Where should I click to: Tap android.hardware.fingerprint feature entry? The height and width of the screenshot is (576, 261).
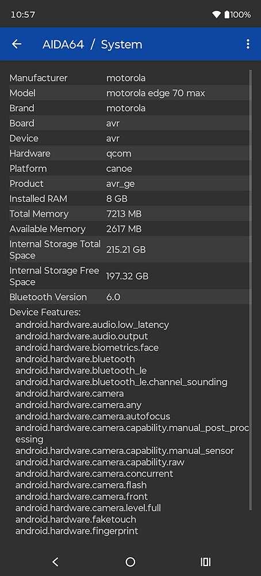point(77,531)
